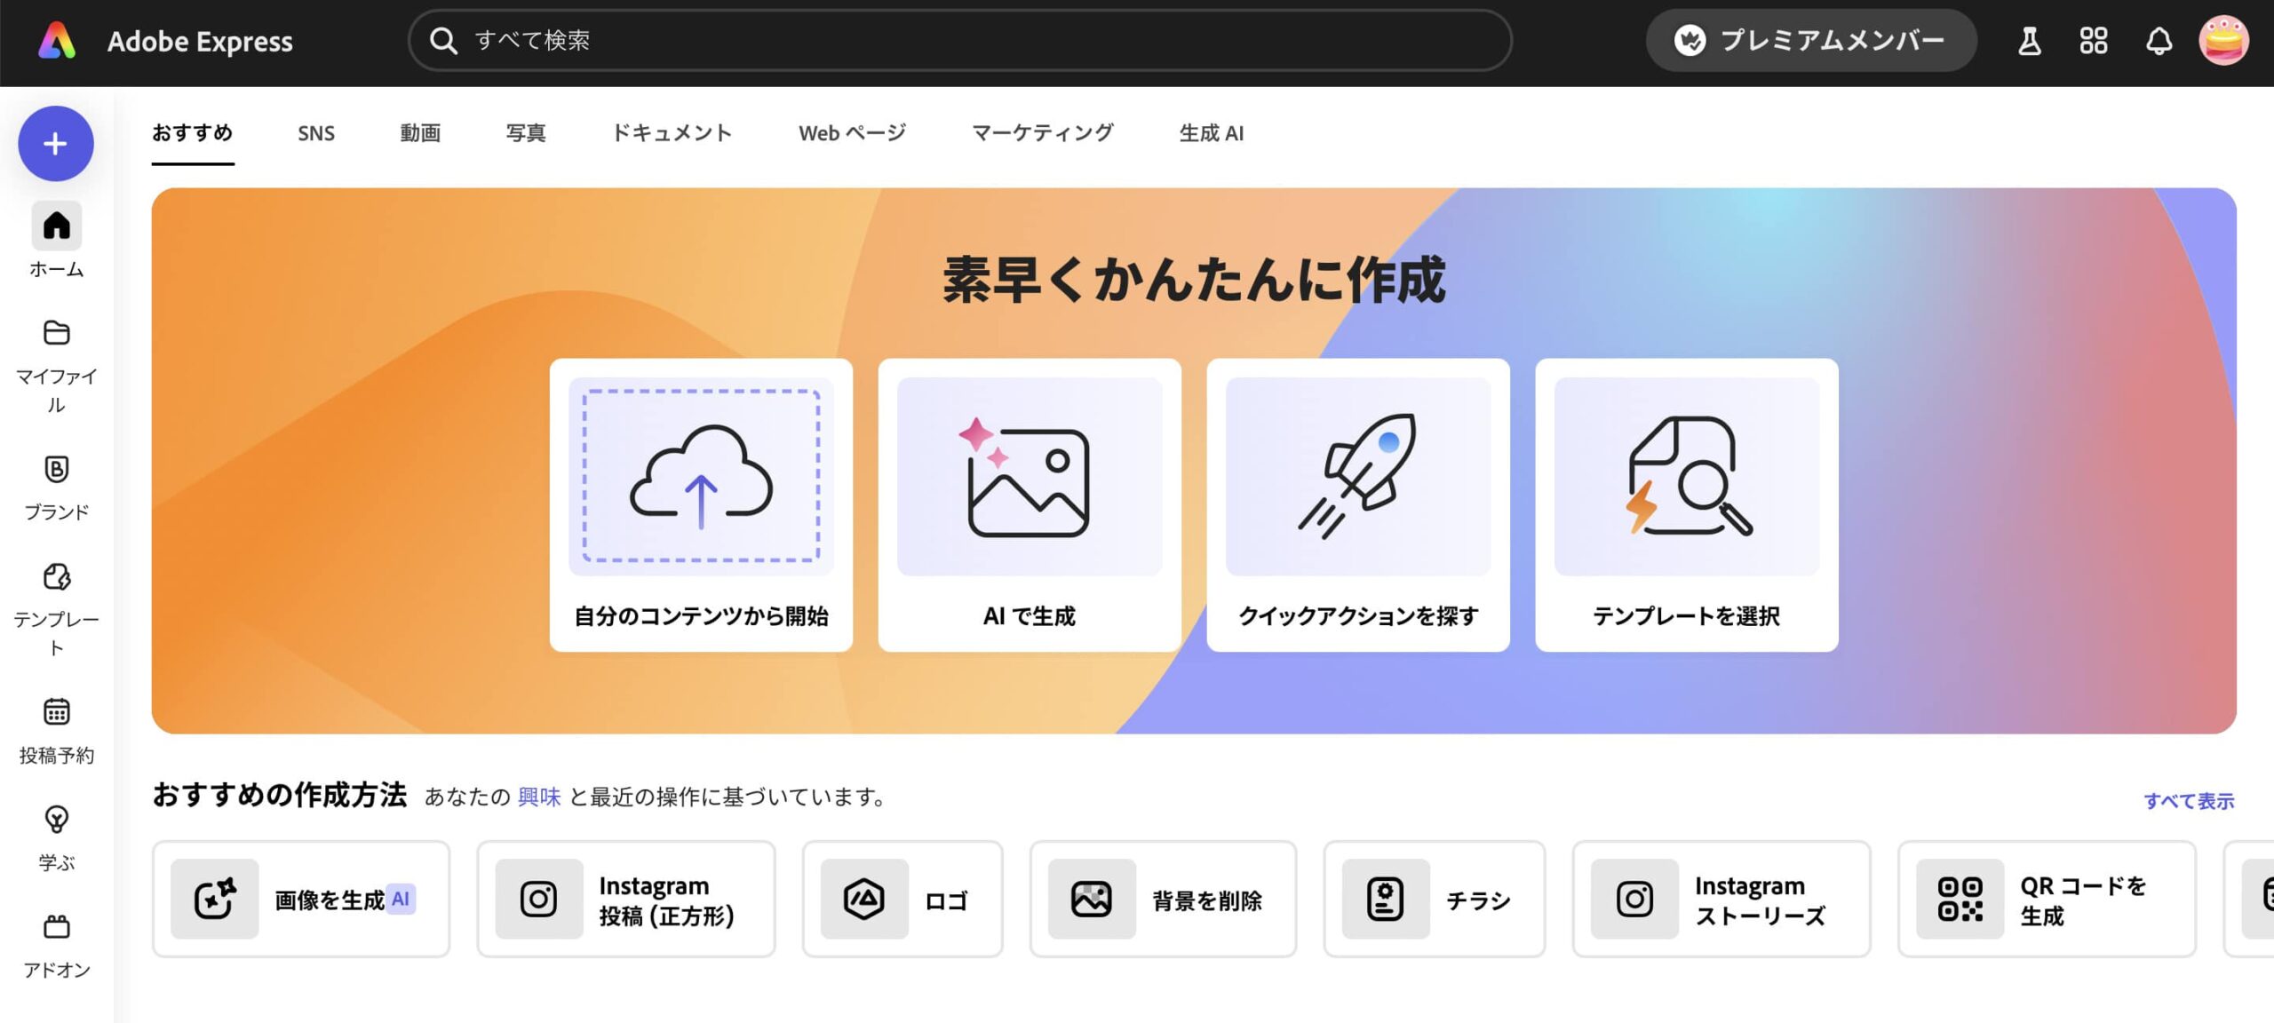Click the QR コードを生成 icon
Image resolution: width=2274 pixels, height=1023 pixels.
pyautogui.click(x=1960, y=899)
